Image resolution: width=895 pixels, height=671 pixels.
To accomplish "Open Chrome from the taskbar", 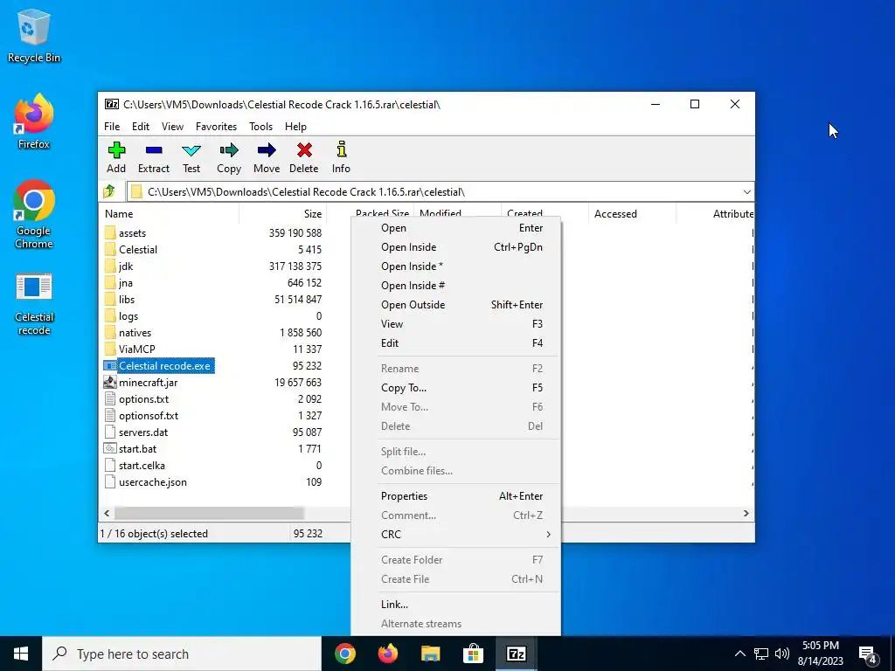I will point(344,654).
